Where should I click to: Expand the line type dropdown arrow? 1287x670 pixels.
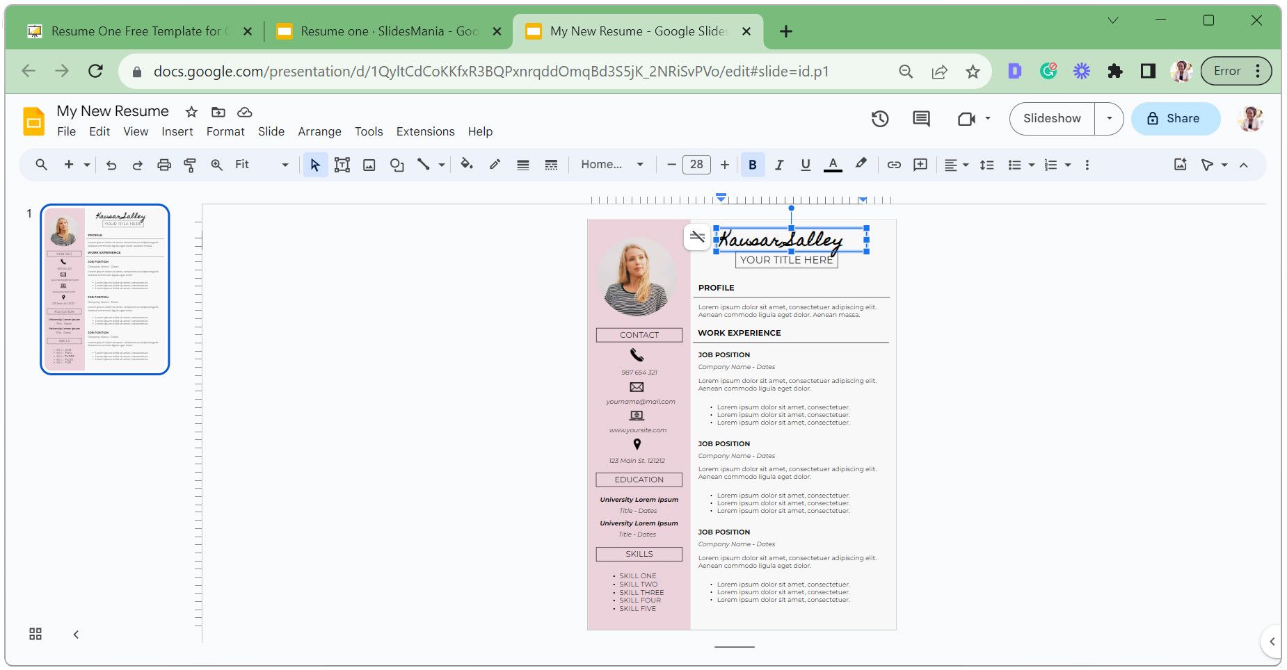(442, 165)
